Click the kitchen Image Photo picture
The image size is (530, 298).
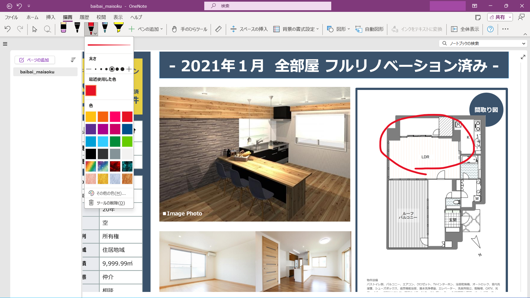pyautogui.click(x=255, y=154)
